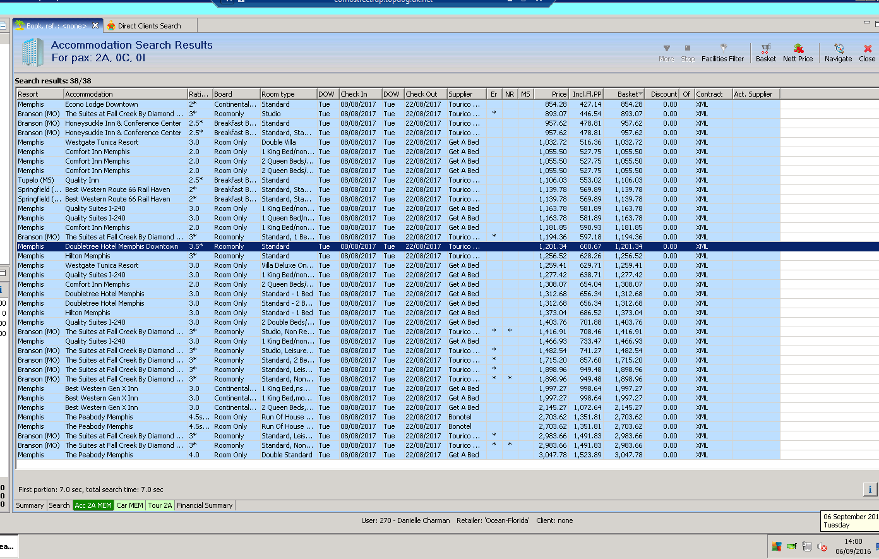Click the DOW header just before Check Out
This screenshot has width=879, height=559.
coord(393,94)
